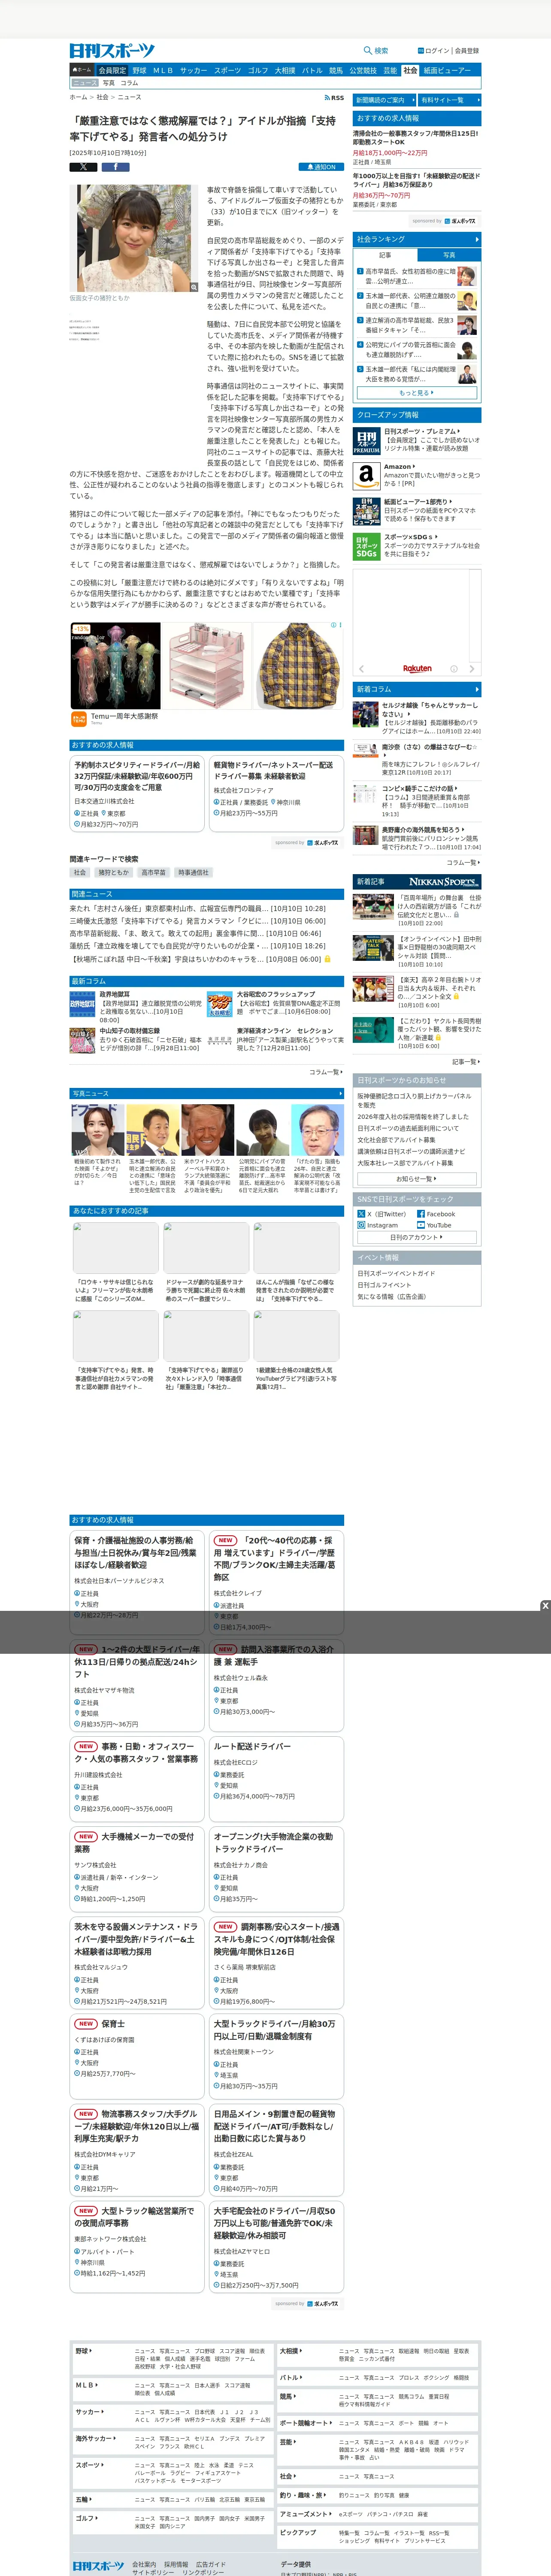Share article via X button
This screenshot has width=551, height=2576.
click(x=83, y=167)
